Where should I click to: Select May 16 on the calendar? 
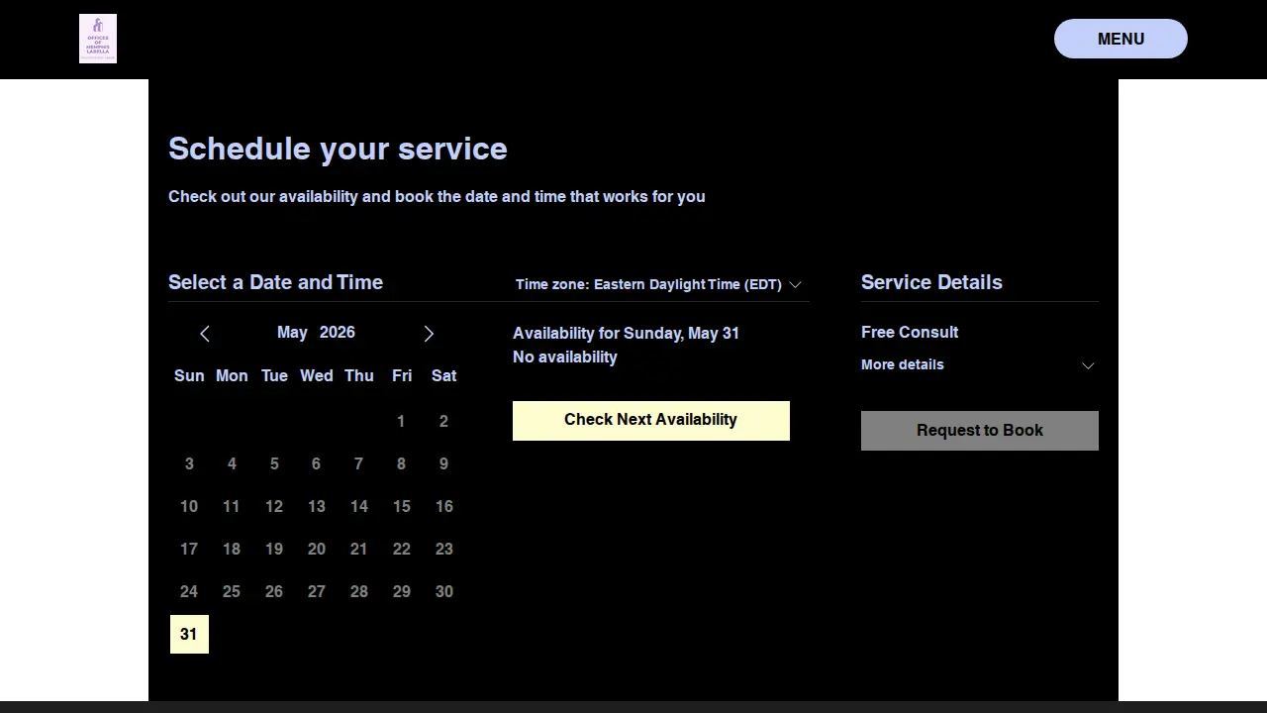point(443,506)
